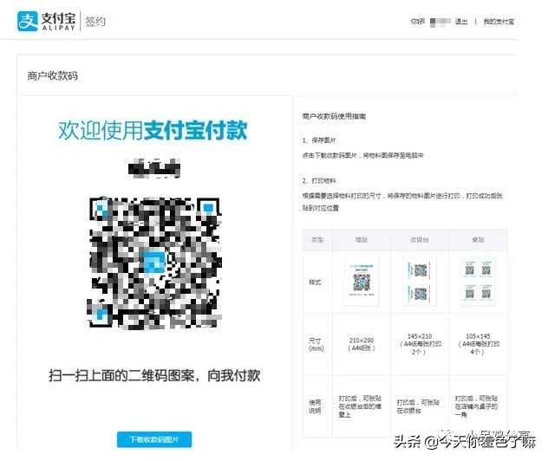Click the large merchant QR code image
The image size is (548, 461).
point(154,263)
